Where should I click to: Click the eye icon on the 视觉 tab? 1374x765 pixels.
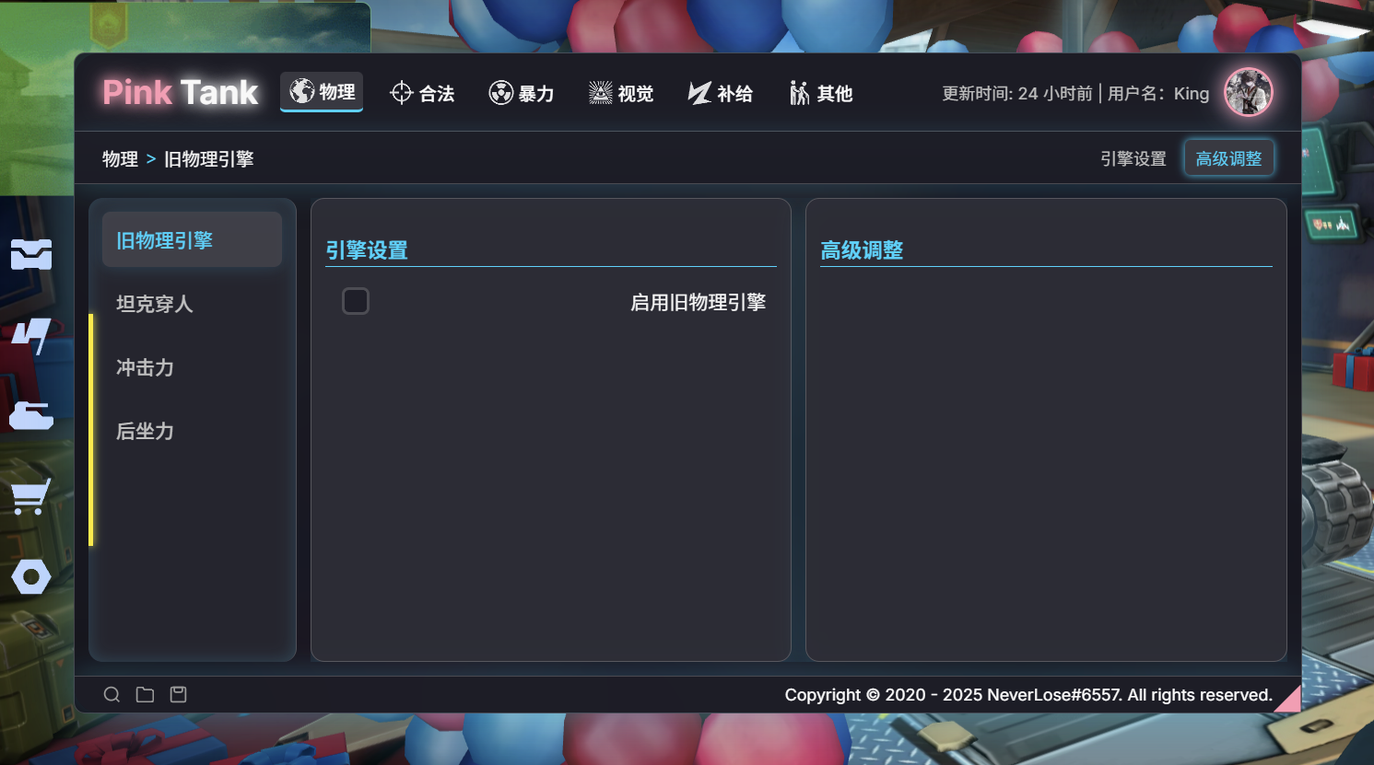[x=599, y=92]
